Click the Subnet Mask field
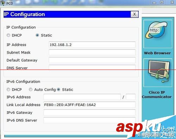Image resolution: width=176 pixels, height=139 pixels. (x=92, y=52)
